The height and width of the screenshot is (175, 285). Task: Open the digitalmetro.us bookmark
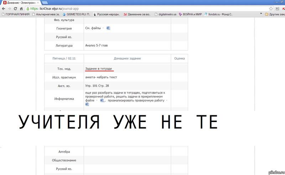pos(166,14)
